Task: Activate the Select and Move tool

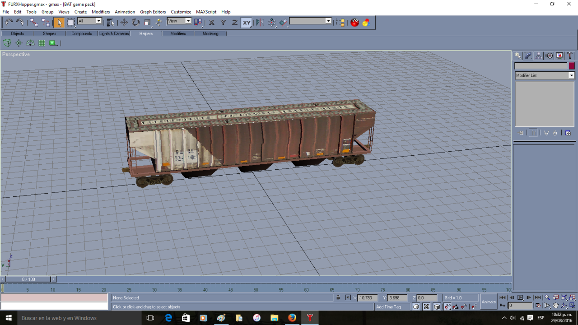Action: point(124,22)
